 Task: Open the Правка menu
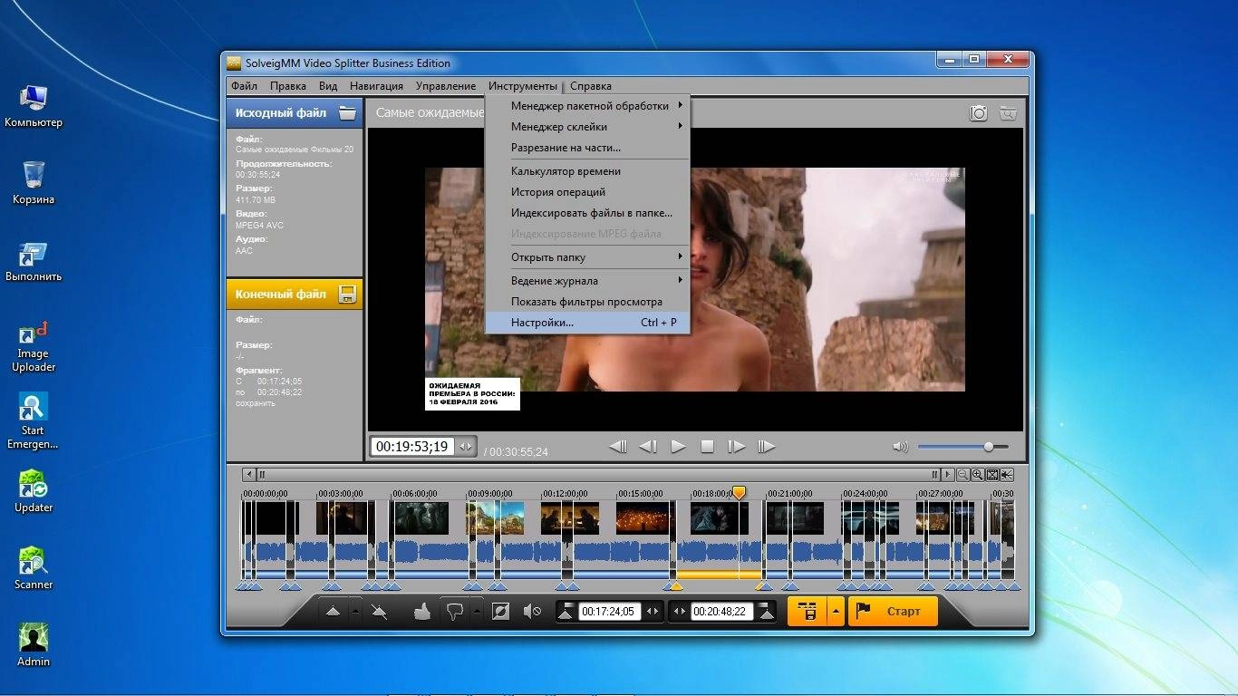click(x=288, y=86)
